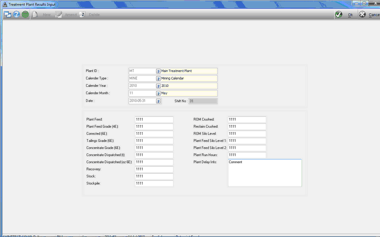Open the Date picker lookup button
380x237 pixels.
158,101
